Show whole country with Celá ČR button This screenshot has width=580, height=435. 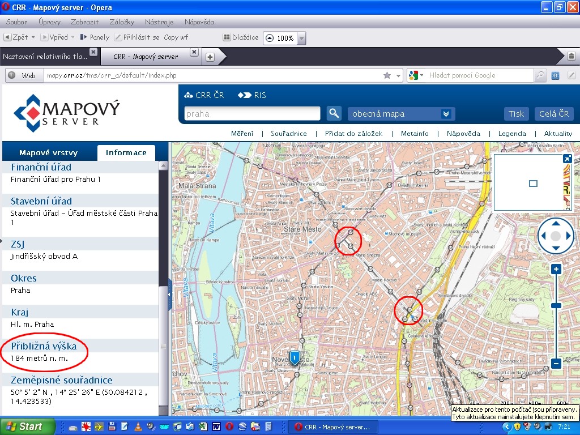tap(554, 114)
